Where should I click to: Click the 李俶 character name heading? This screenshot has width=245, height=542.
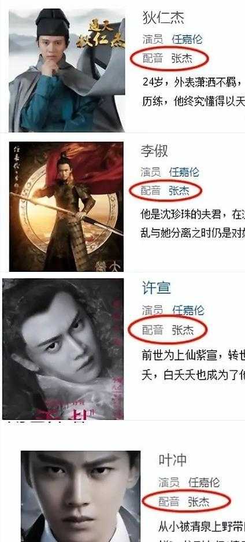pos(154,151)
